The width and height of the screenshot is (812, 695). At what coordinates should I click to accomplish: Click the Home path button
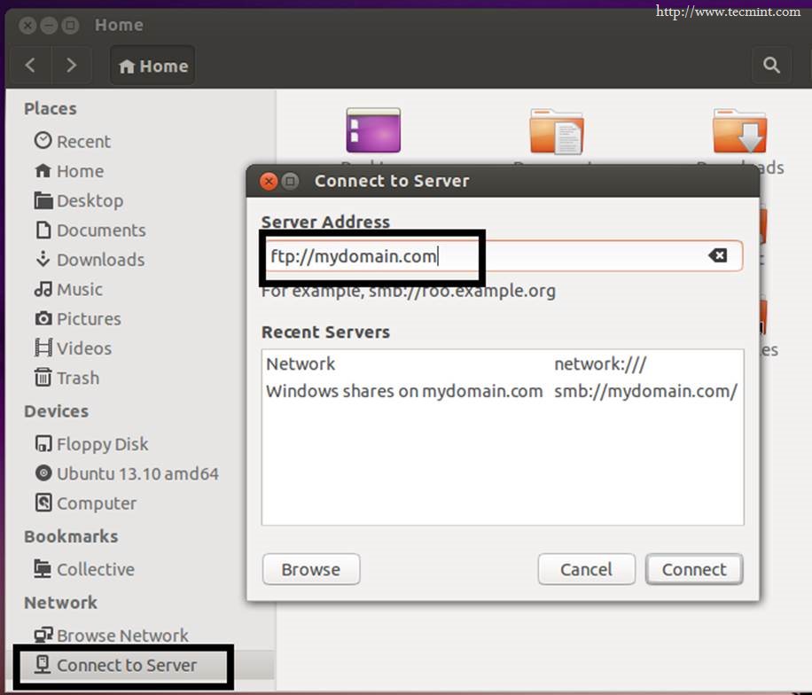click(152, 66)
